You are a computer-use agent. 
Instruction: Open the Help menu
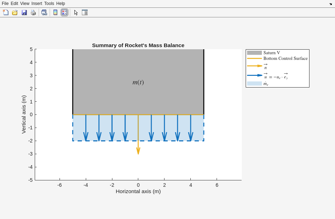coord(61,4)
